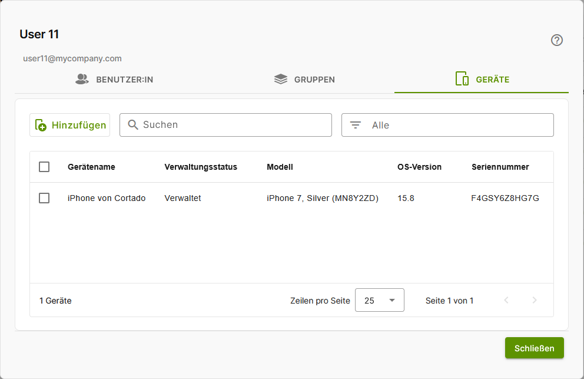Open device iPhone von Cortado

107,198
